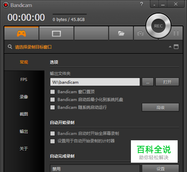Click the 0 bytes / 45.8GB storage text
The width and height of the screenshot is (187, 172).
pyautogui.click(x=69, y=19)
